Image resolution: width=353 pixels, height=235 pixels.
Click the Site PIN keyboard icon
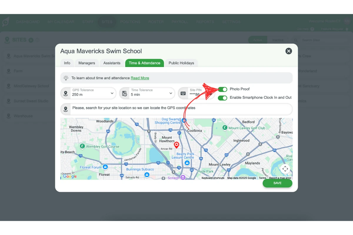[183, 93]
